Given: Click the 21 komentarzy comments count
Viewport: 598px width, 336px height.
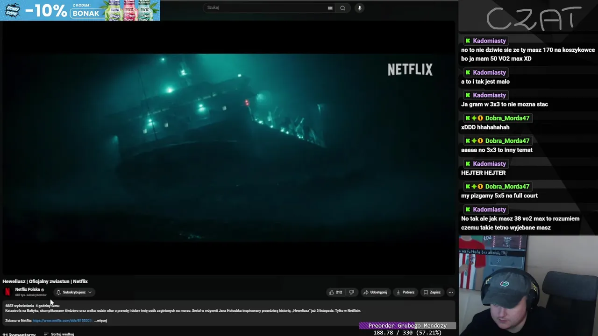Looking at the screenshot, I should [x=19, y=334].
